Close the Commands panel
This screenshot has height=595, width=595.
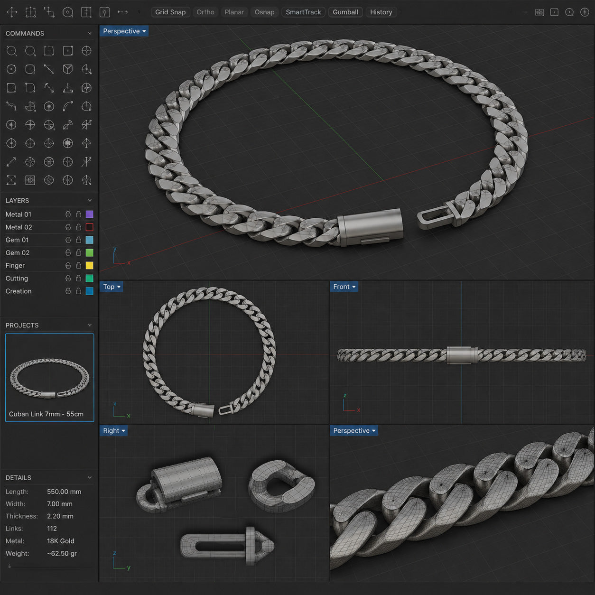(x=90, y=34)
